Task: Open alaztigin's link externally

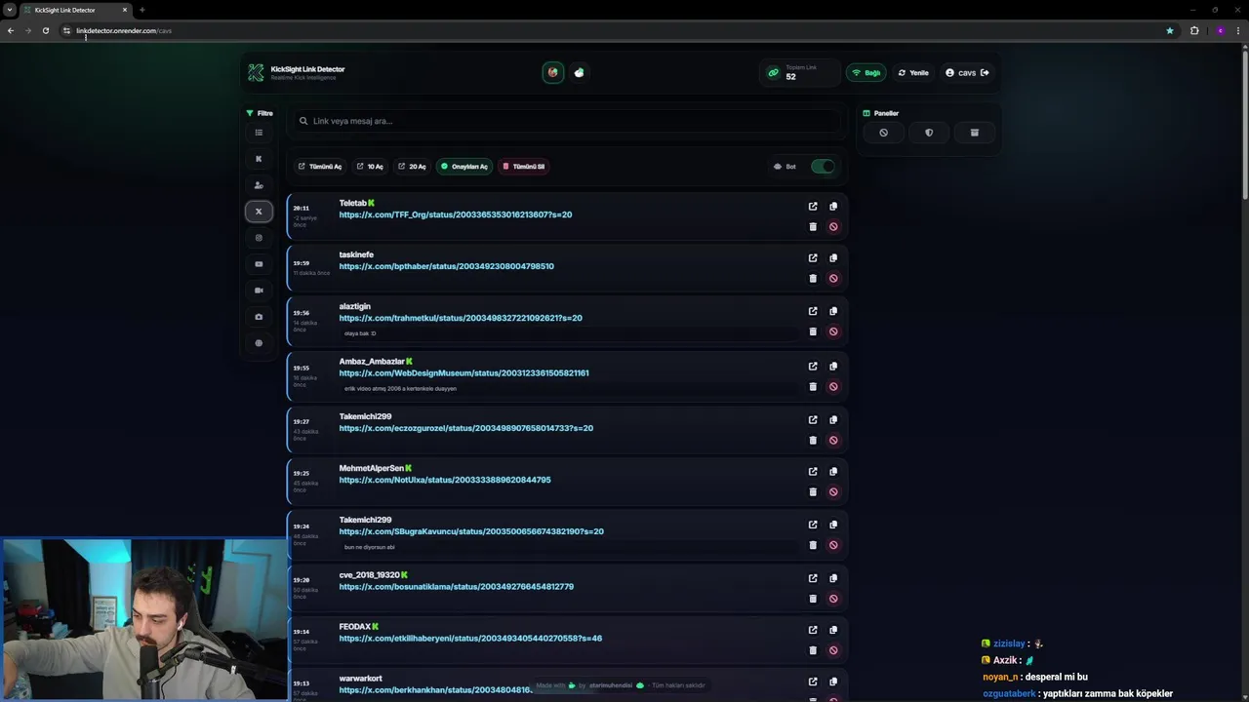Action: pyautogui.click(x=813, y=311)
